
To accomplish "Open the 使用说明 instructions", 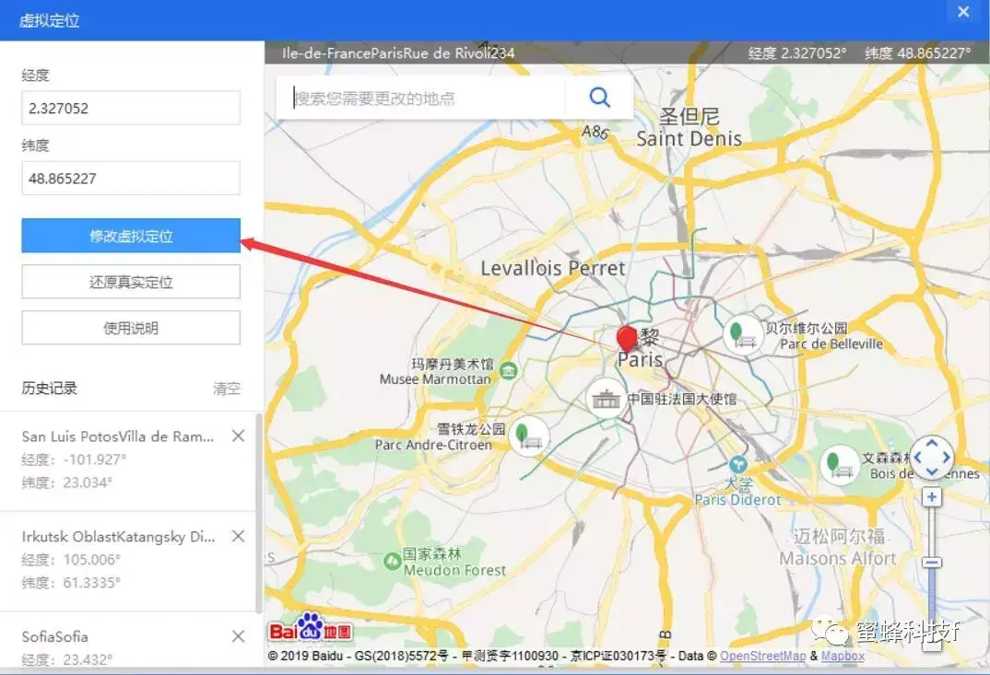I will 131,328.
